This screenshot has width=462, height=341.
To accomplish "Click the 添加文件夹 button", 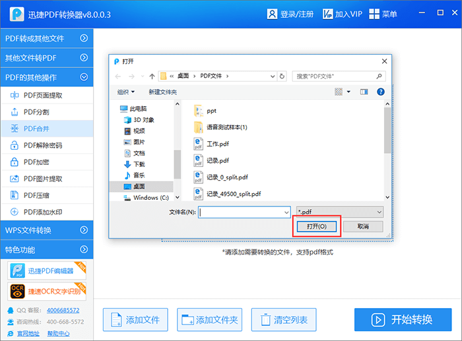I will [209, 320].
